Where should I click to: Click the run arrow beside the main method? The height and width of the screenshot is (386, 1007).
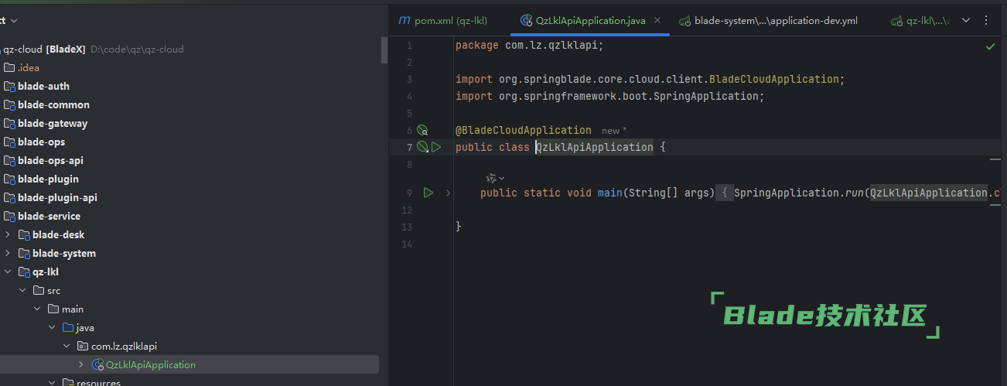tap(428, 193)
